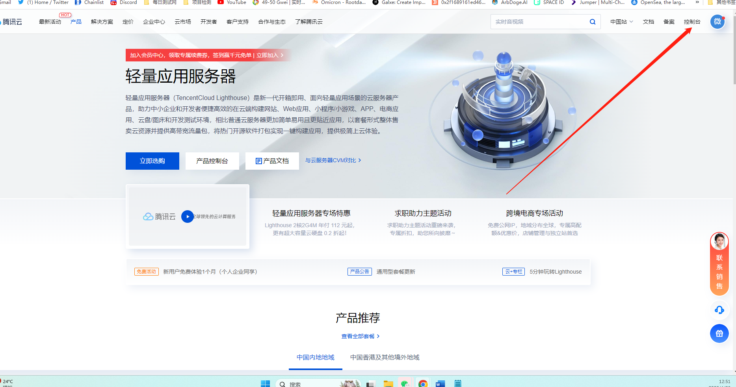Open File Explorer from the taskbar
Image resolution: width=736 pixels, height=387 pixels.
(x=388, y=384)
